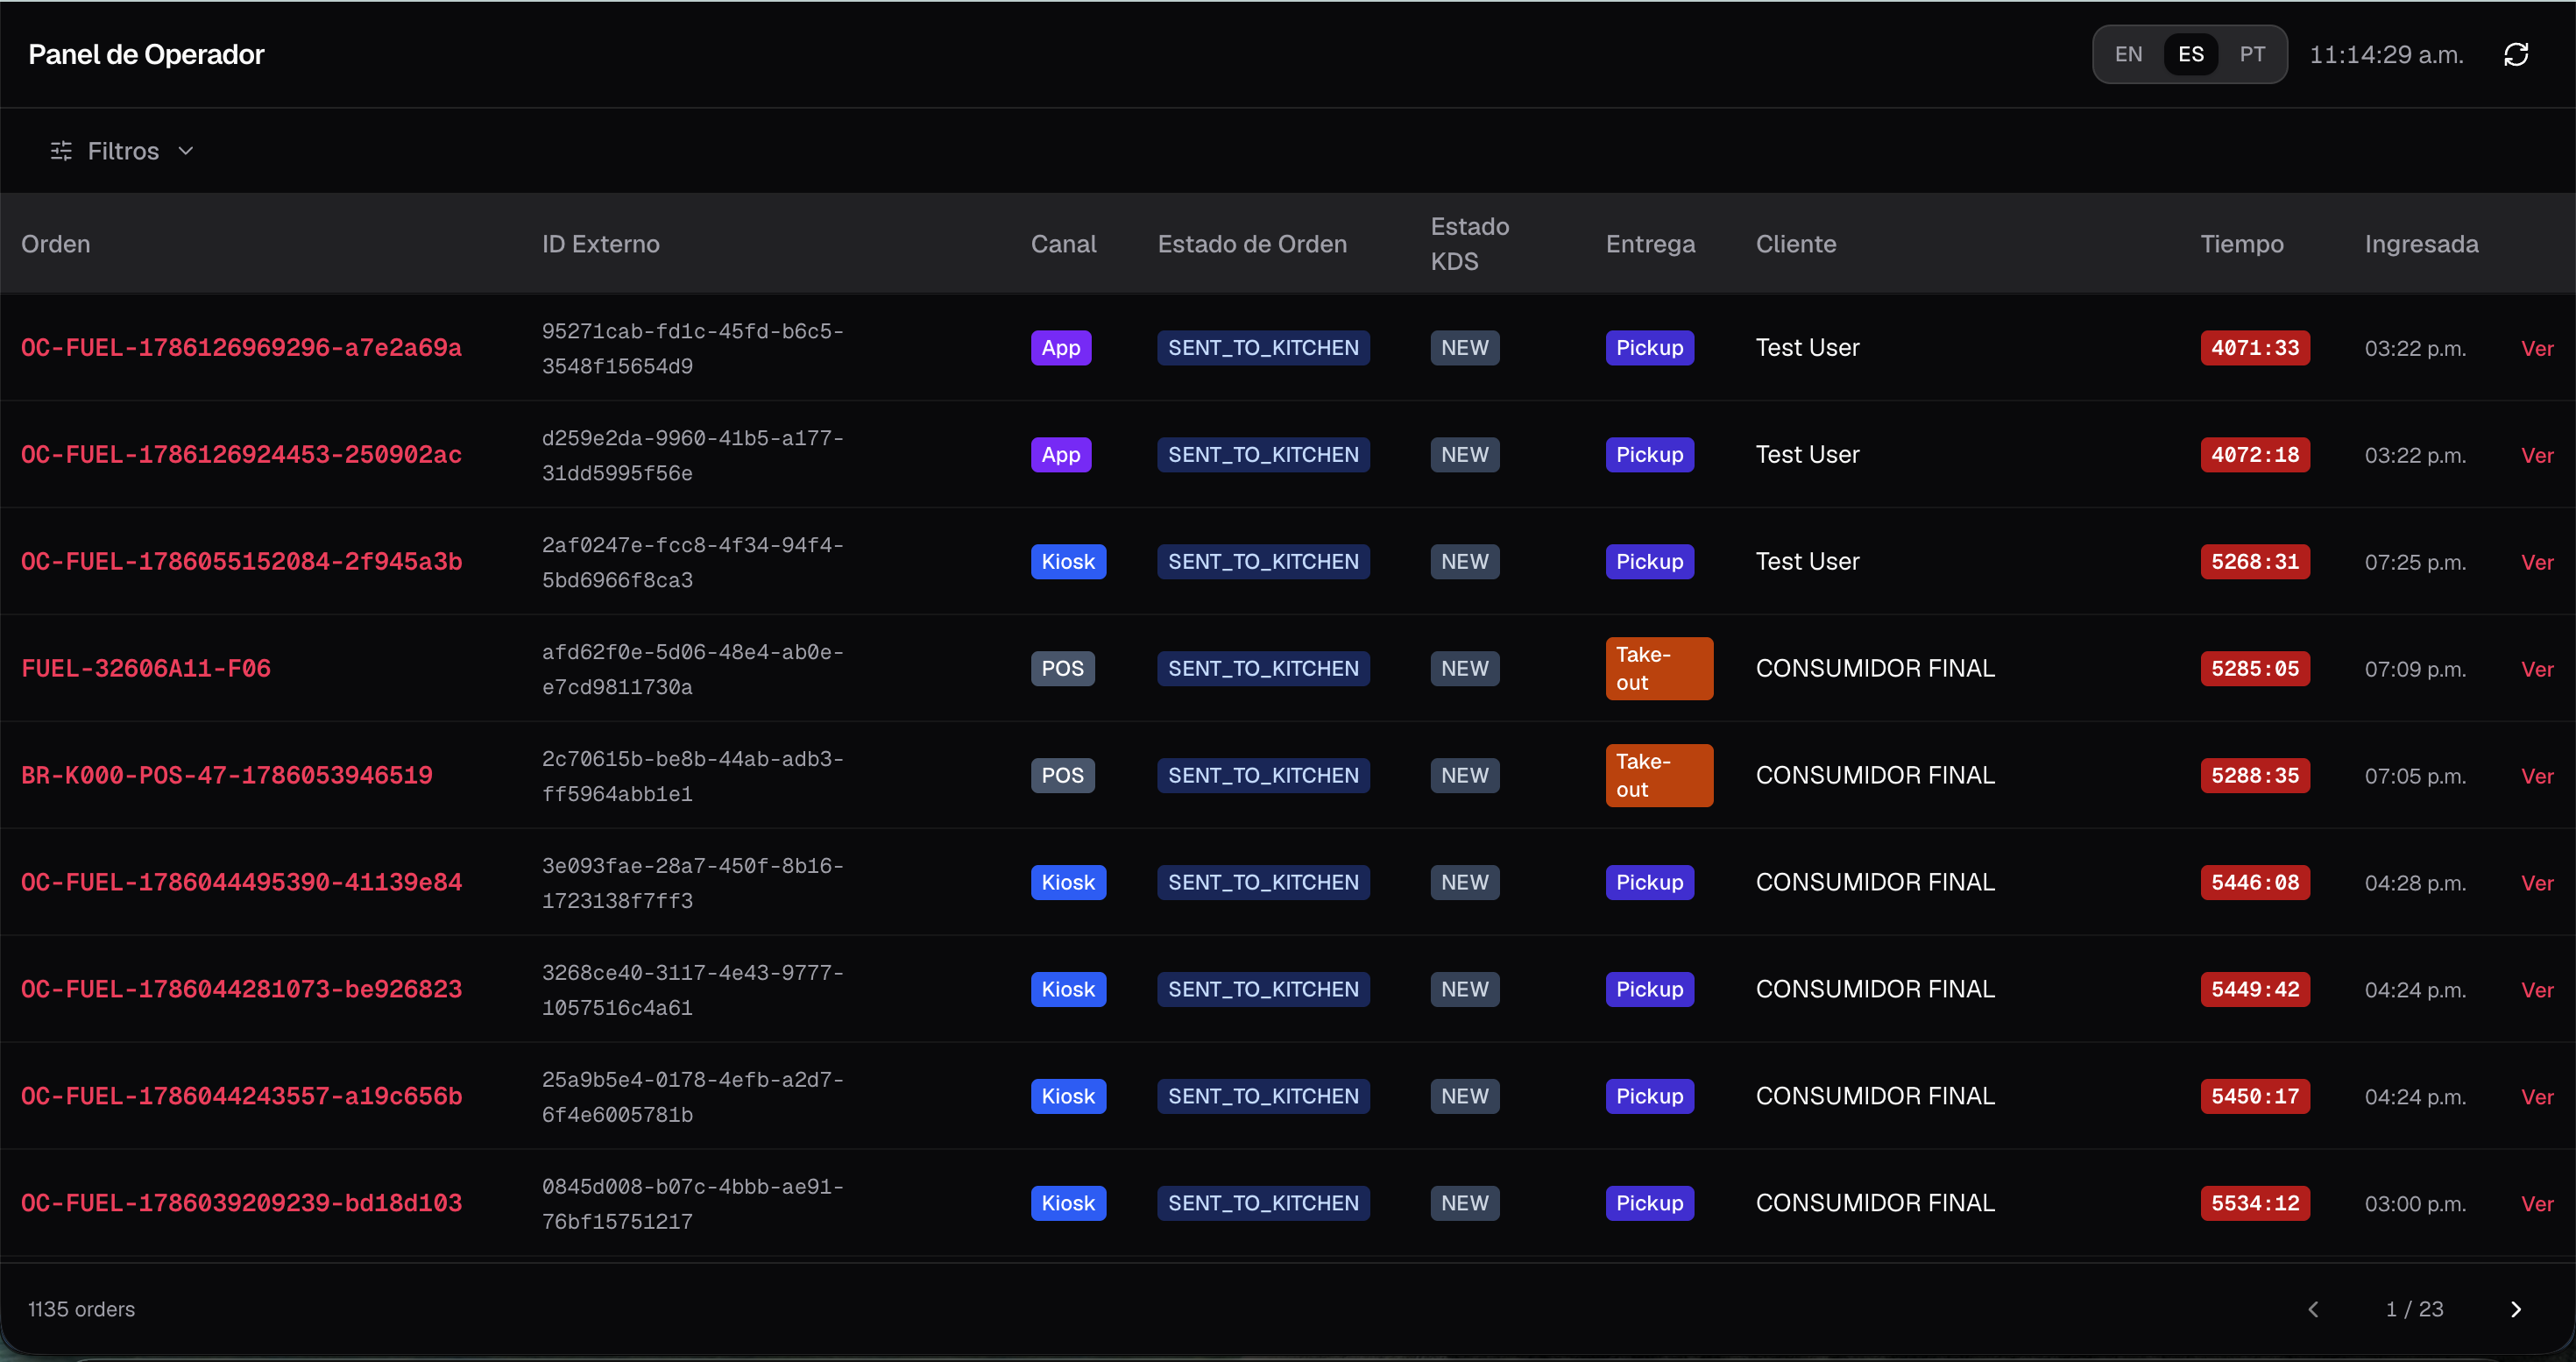Click the Take-out badge in the BR-K000-POS-47 row

[x=1659, y=776]
